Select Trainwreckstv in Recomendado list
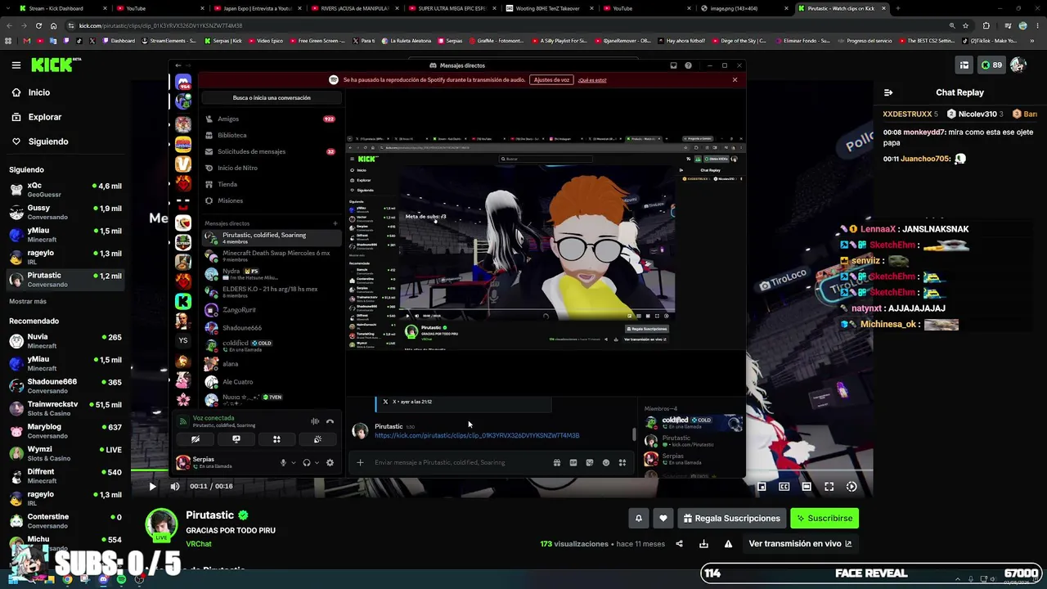The width and height of the screenshot is (1047, 589). coord(65,408)
